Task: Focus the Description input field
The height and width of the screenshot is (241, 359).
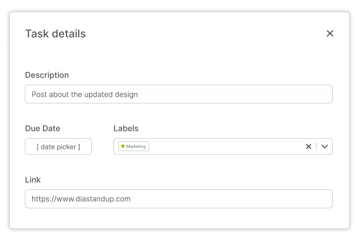Action: click(179, 94)
